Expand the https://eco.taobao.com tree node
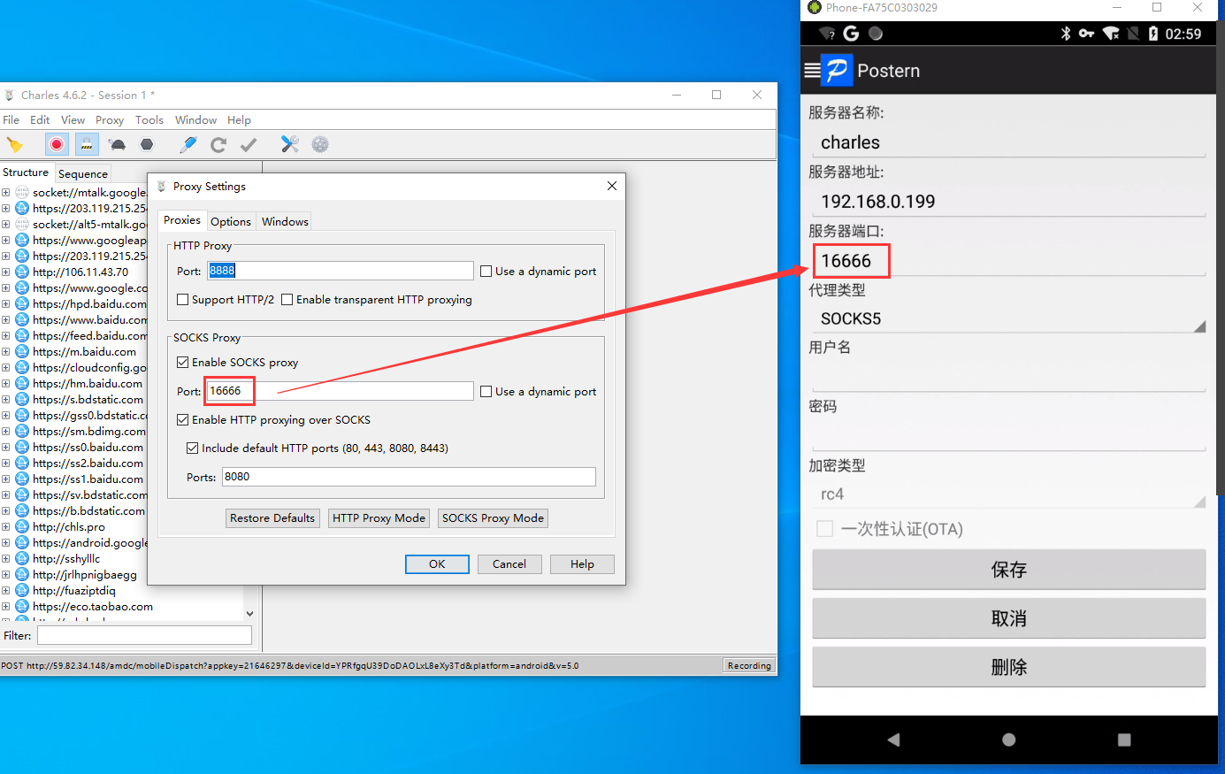Image resolution: width=1225 pixels, height=774 pixels. coord(6,606)
